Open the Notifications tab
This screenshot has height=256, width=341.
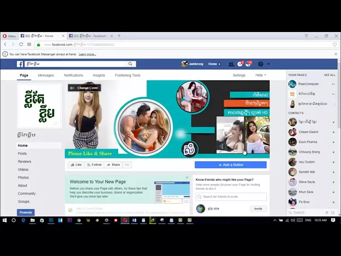coord(74,75)
